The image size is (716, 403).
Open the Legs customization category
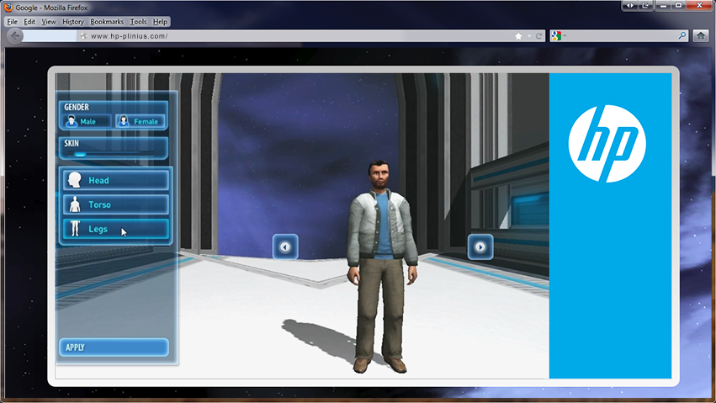click(x=115, y=229)
